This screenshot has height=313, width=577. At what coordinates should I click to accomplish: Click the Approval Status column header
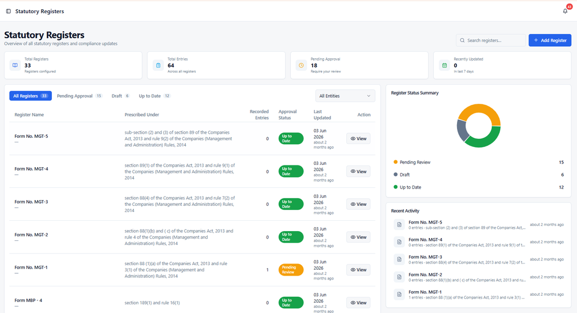coord(287,115)
